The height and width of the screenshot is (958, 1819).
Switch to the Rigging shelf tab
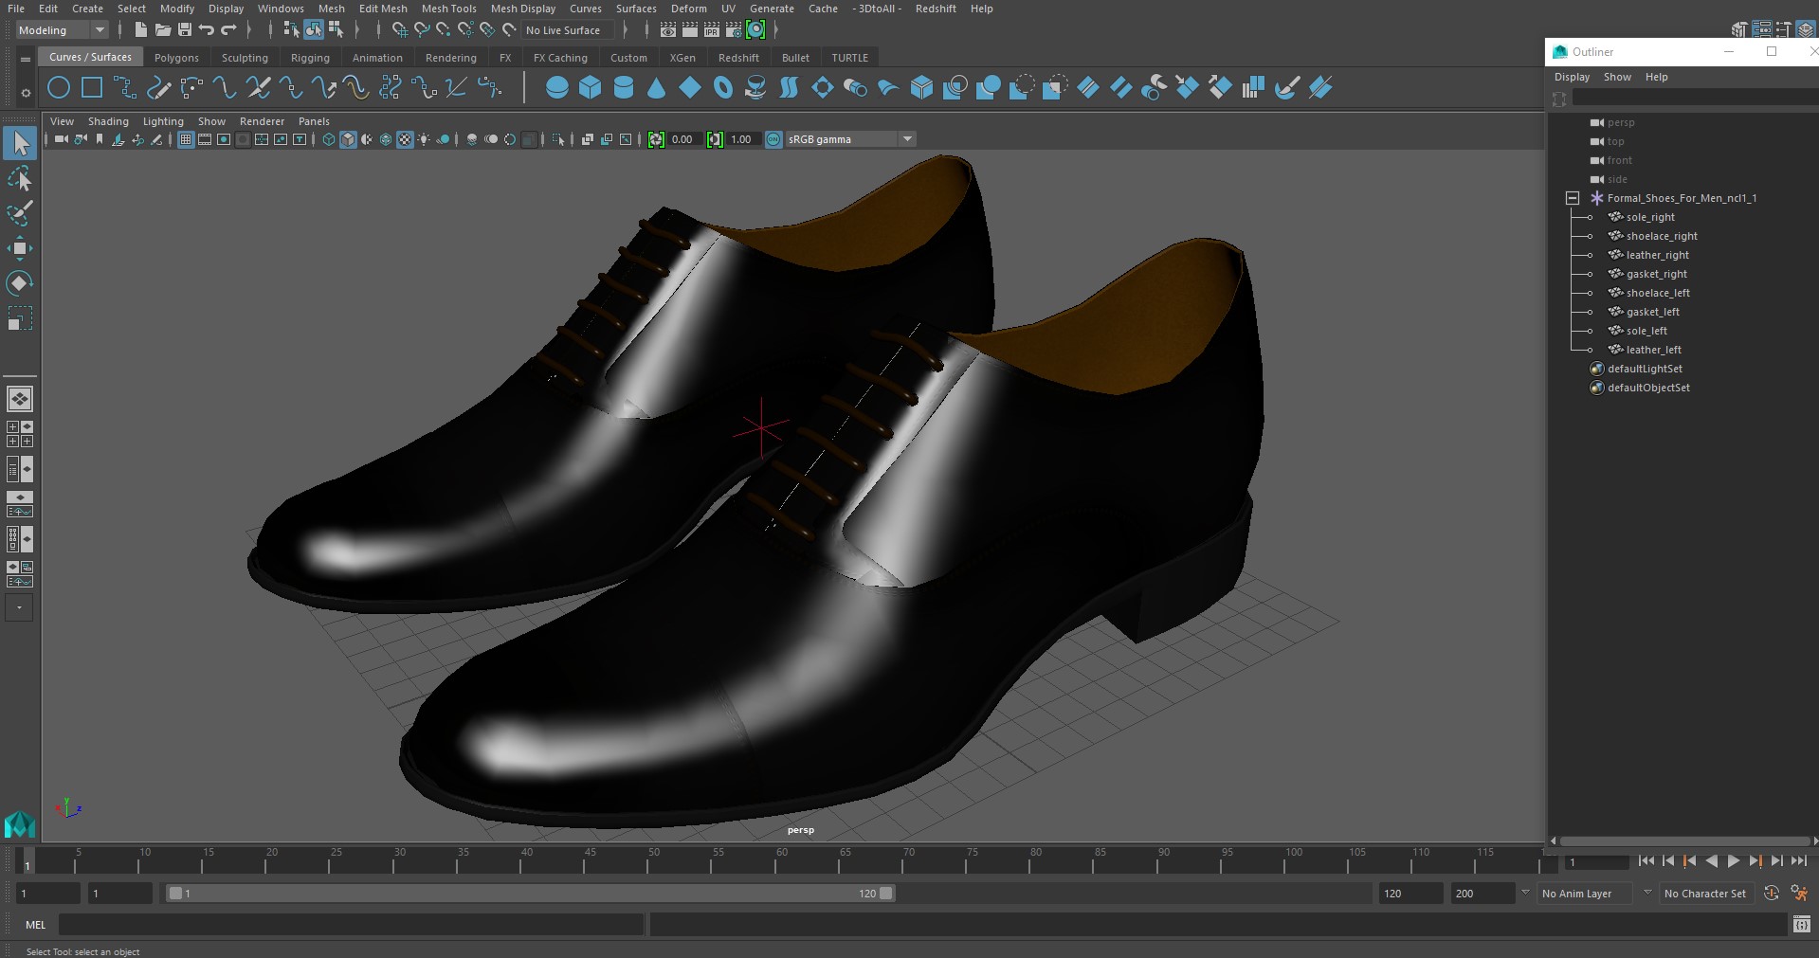point(310,58)
